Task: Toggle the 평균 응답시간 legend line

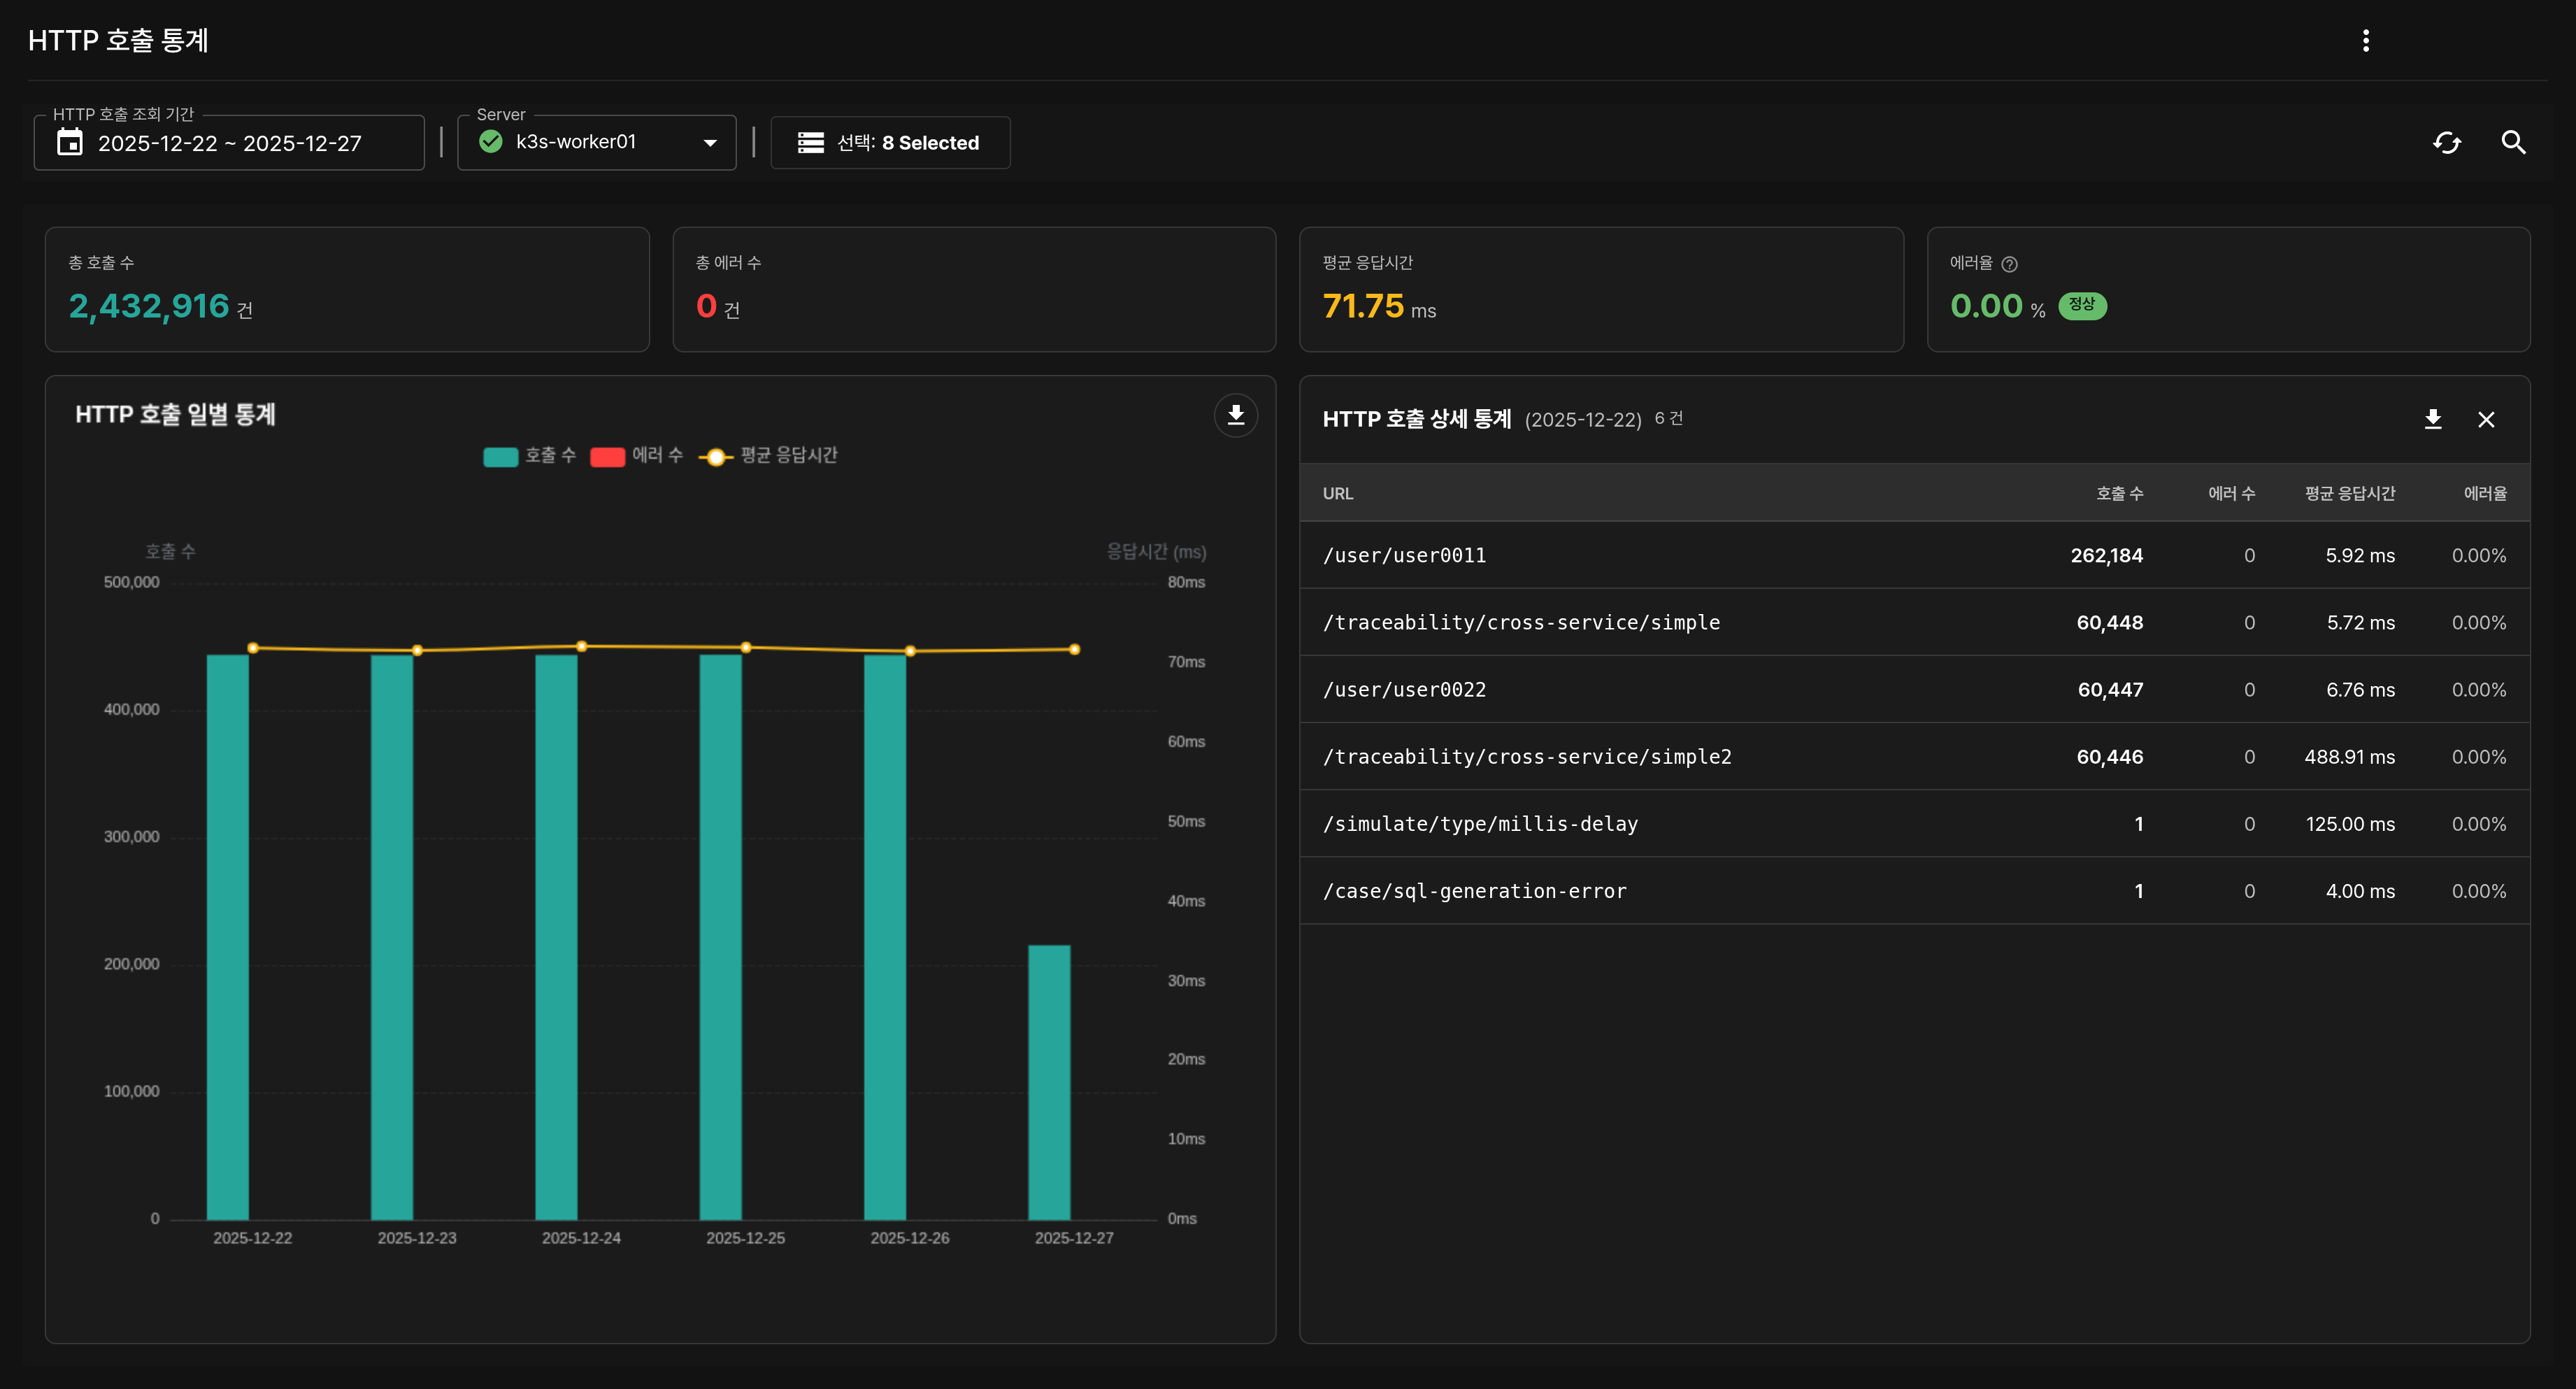Action: (x=767, y=456)
